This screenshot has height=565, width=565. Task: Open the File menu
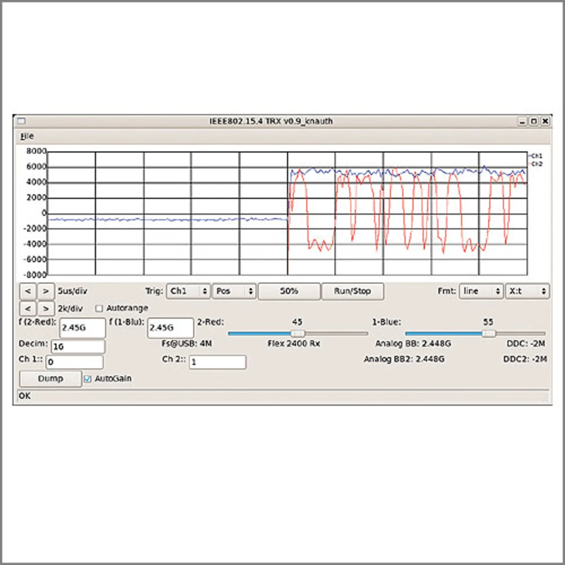click(27, 136)
